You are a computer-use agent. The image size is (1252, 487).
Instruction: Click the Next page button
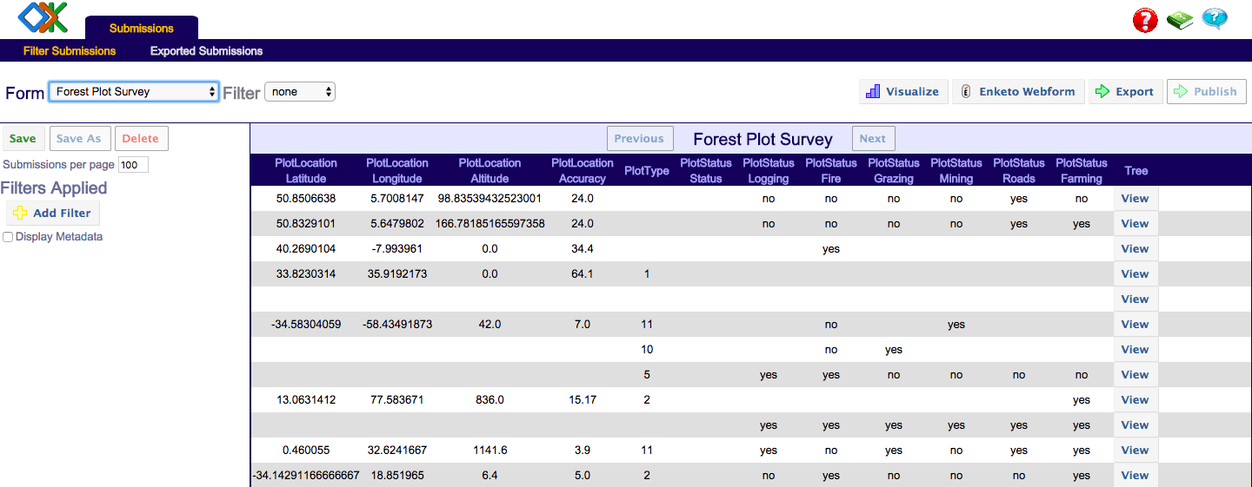click(x=872, y=138)
